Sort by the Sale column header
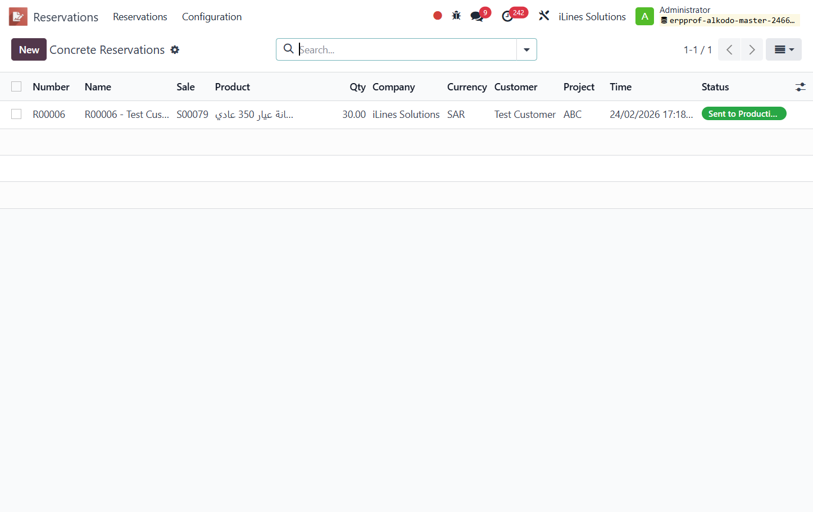This screenshot has height=512, width=813. [x=185, y=87]
